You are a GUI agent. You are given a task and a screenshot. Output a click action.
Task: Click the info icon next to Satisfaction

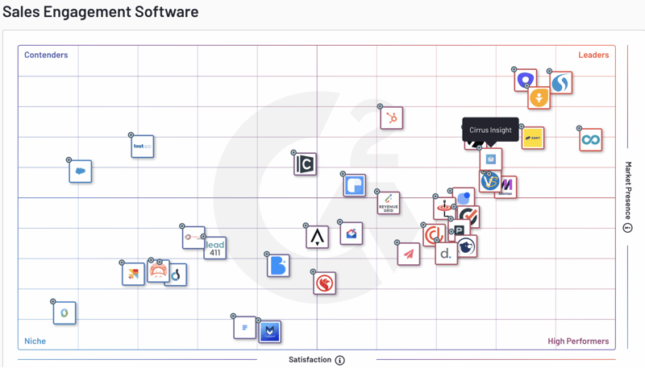click(339, 360)
